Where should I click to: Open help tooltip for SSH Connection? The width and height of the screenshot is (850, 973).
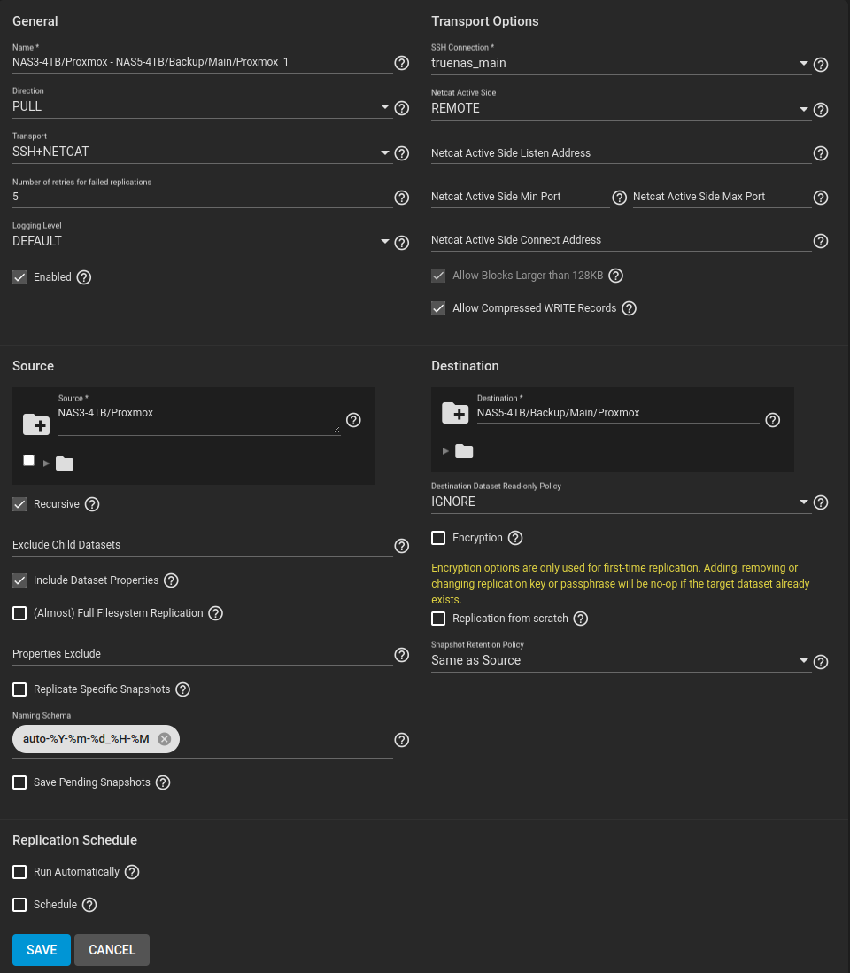pyautogui.click(x=821, y=65)
